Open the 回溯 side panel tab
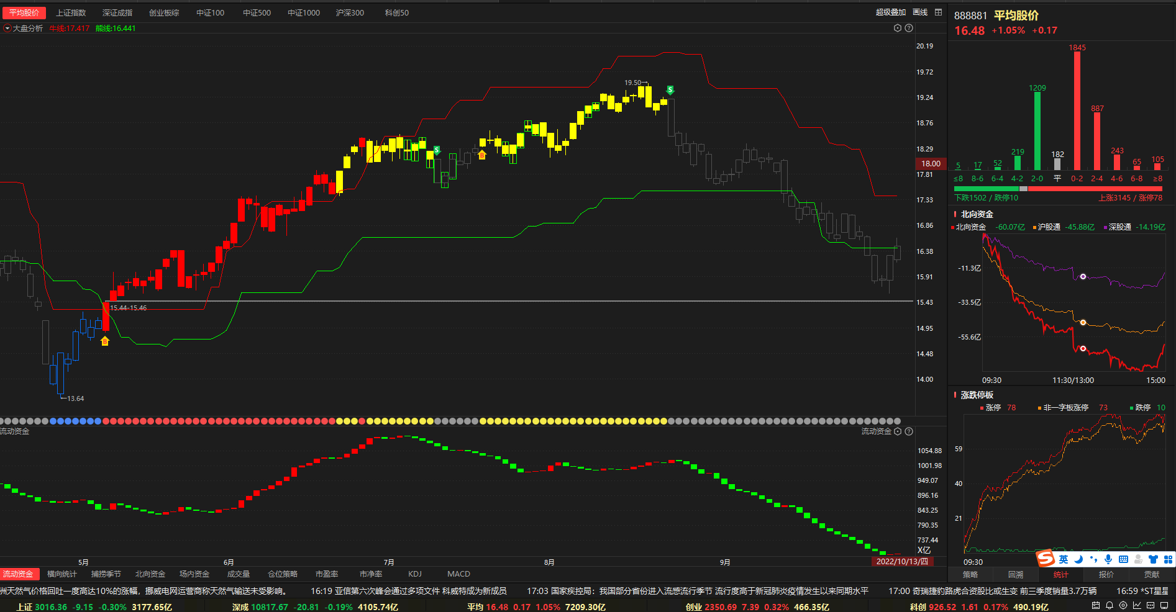Screen dimensions: 1176x612 click(x=1016, y=575)
